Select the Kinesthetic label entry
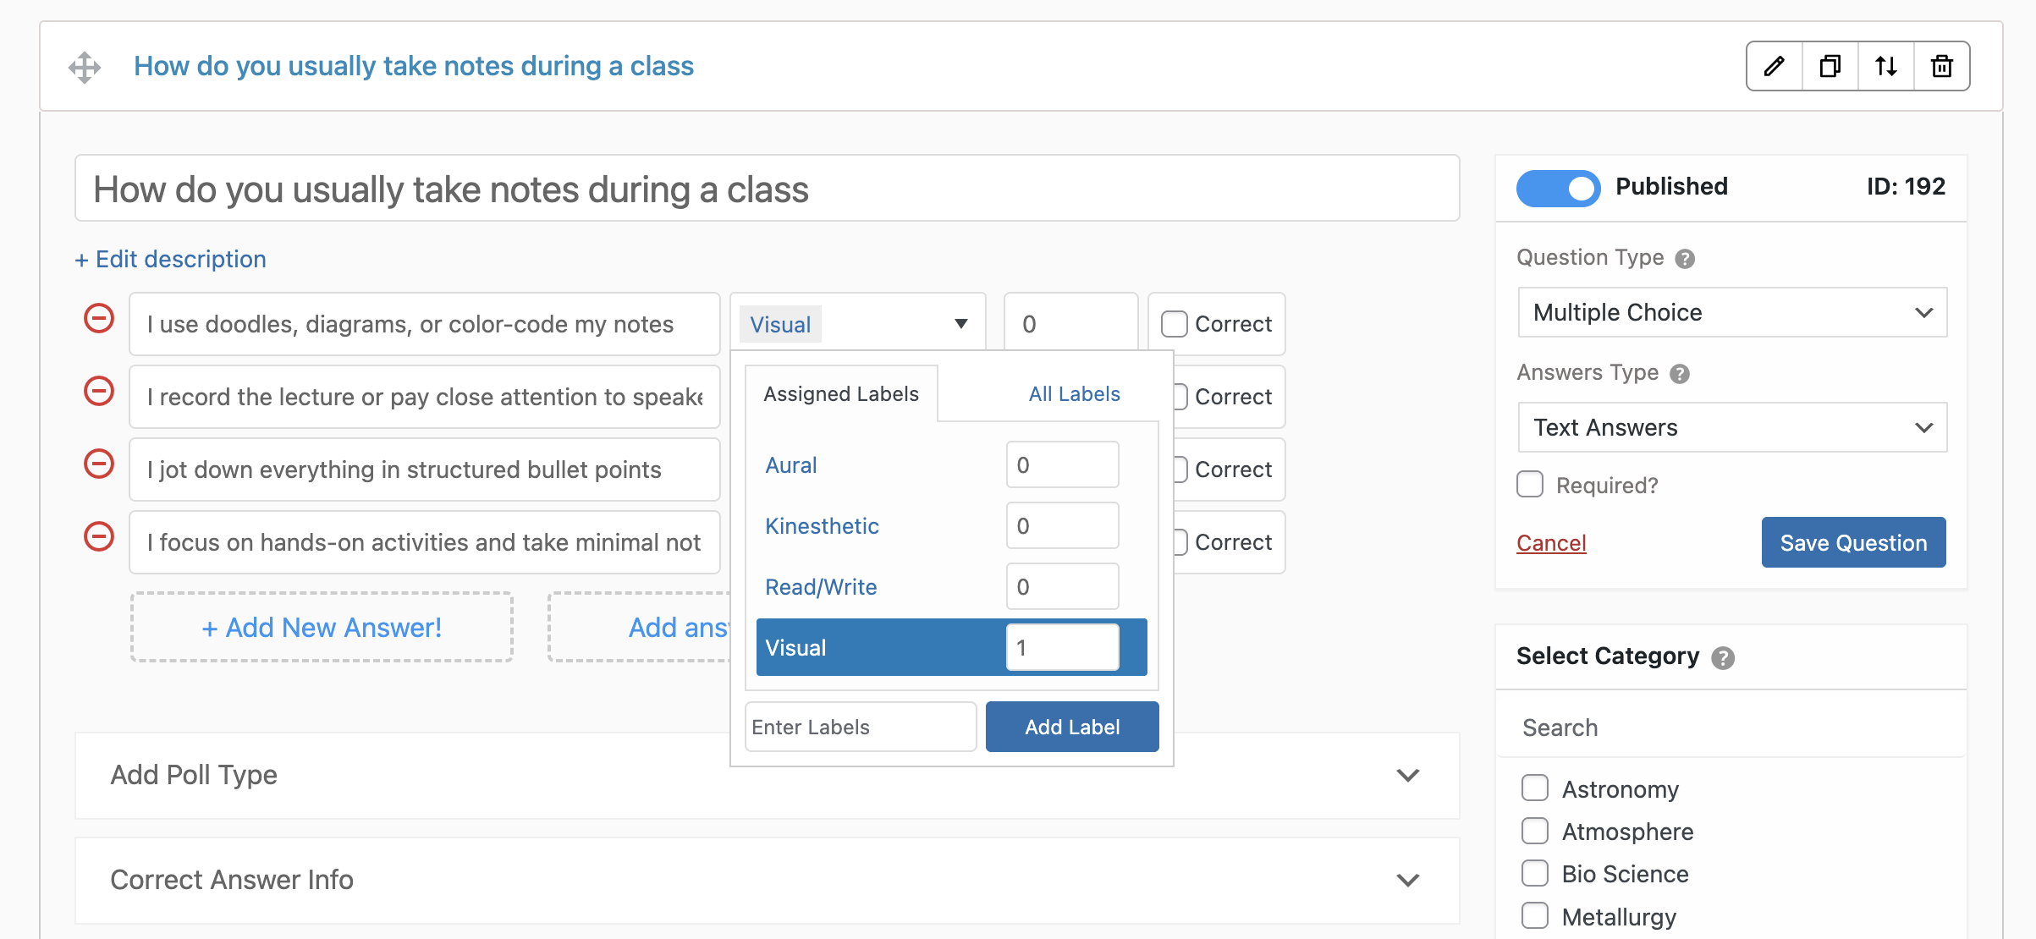 822,525
